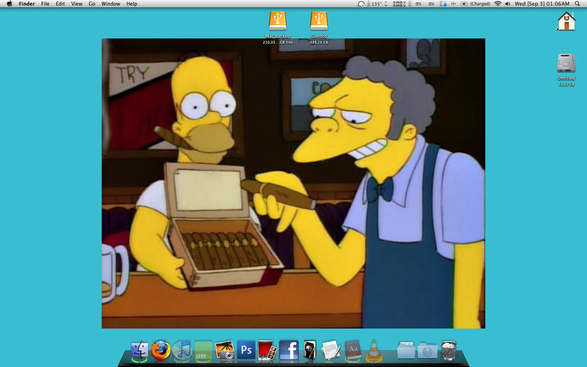This screenshot has width=587, height=367.
Task: Open the Gunbld drive on desktop
Action: pyautogui.click(x=319, y=22)
